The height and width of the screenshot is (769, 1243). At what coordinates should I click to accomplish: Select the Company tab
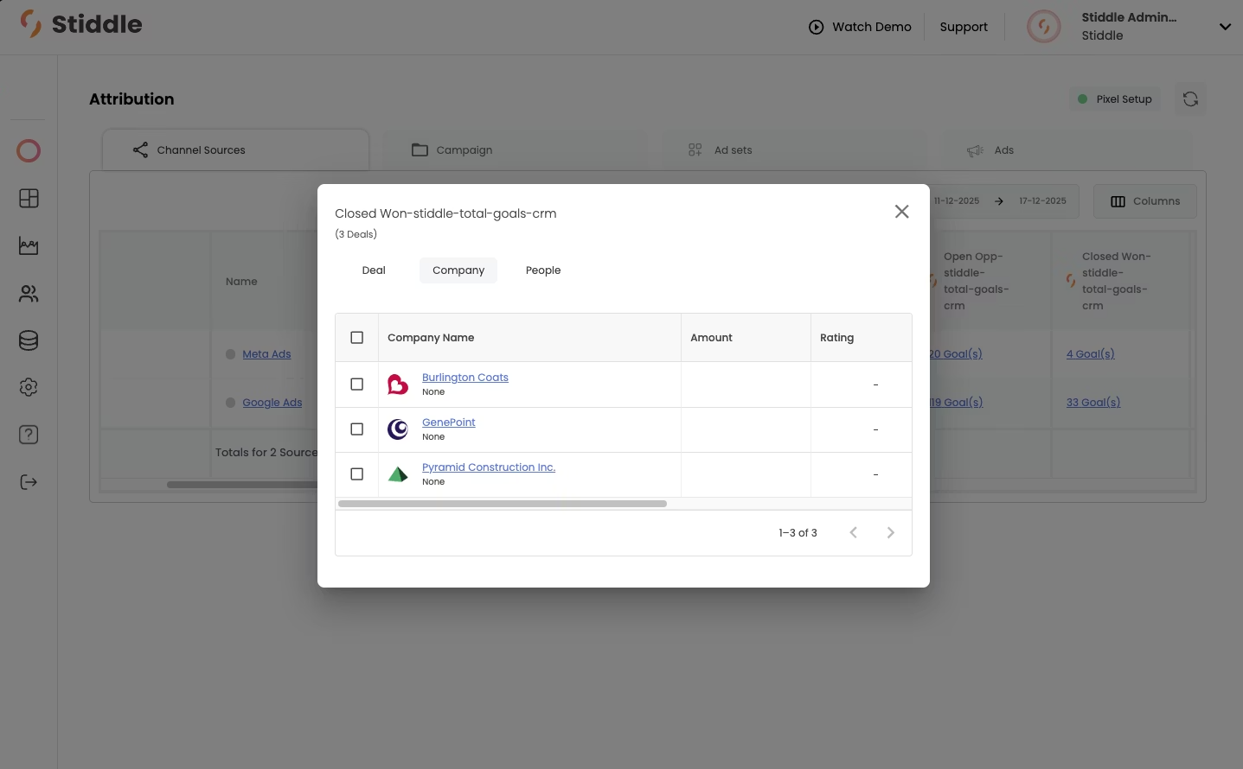point(458,270)
